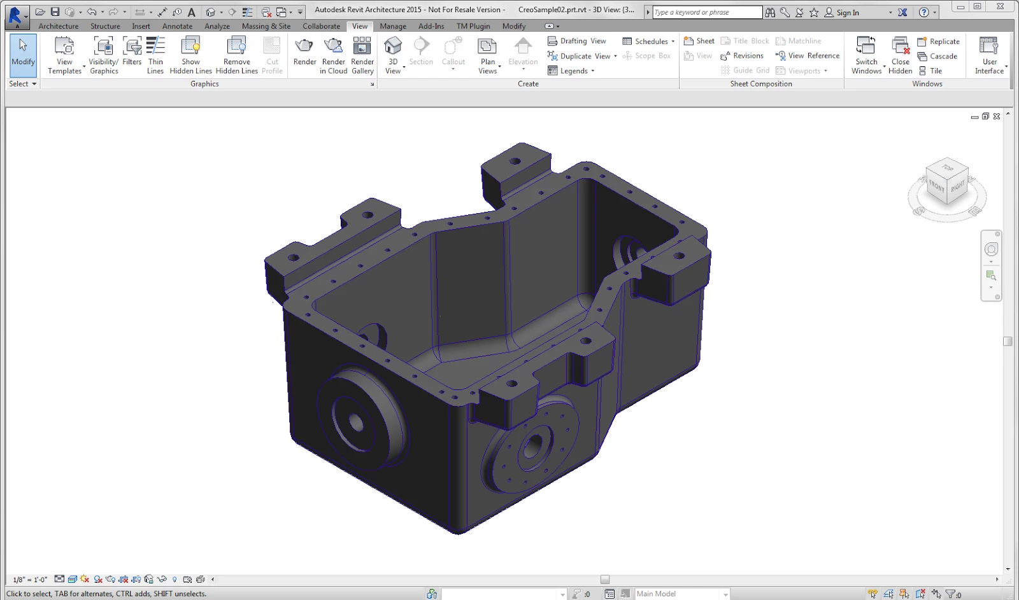The height and width of the screenshot is (600, 1019).
Task: Click Drafting View button
Action: pos(577,41)
